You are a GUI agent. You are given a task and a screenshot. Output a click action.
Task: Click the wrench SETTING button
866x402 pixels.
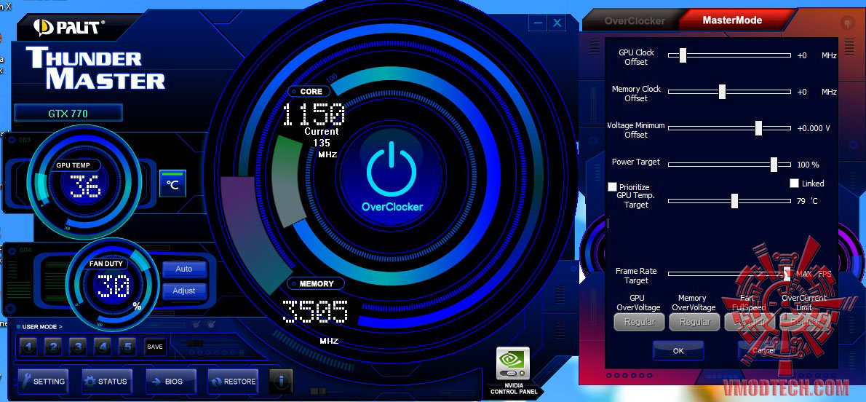(42, 382)
